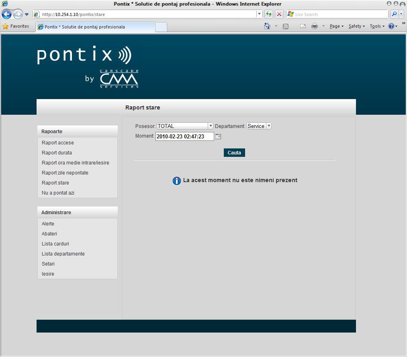
Task: Open the Tools menu
Action: [377, 26]
